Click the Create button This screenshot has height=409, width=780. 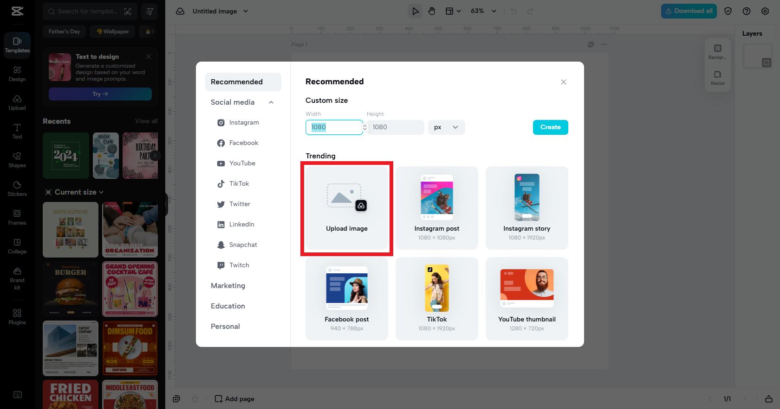point(551,127)
